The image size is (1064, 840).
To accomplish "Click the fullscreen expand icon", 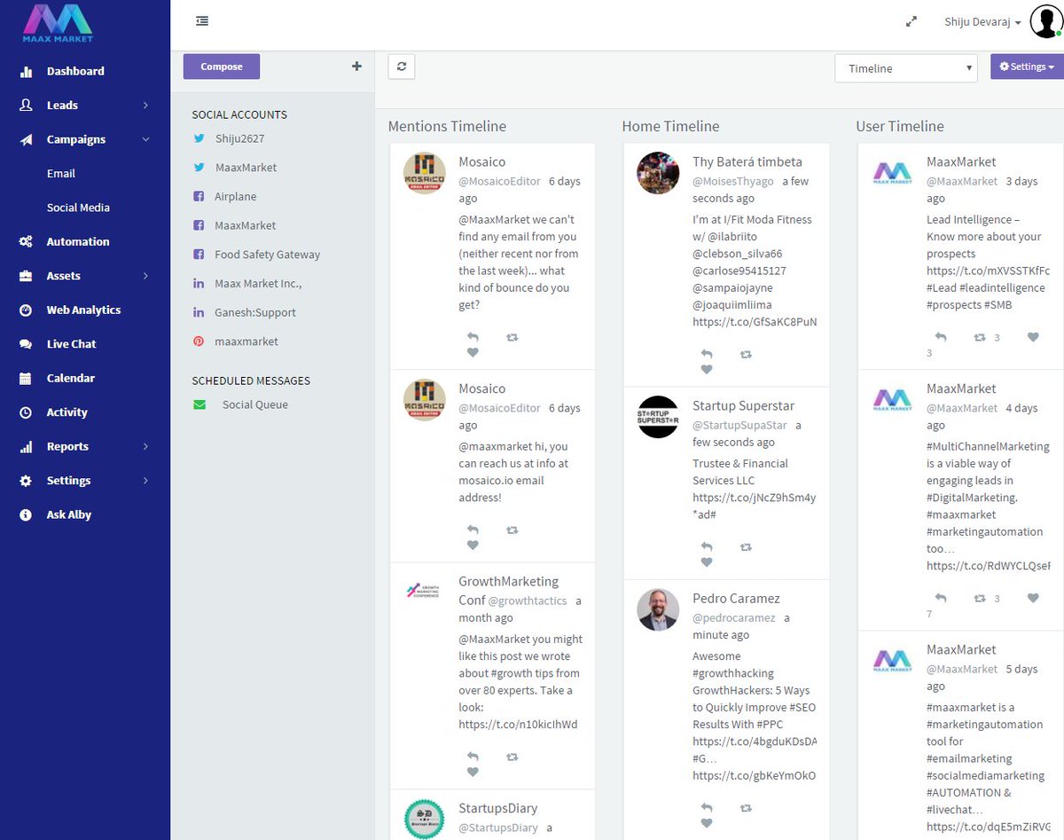I will point(911,22).
